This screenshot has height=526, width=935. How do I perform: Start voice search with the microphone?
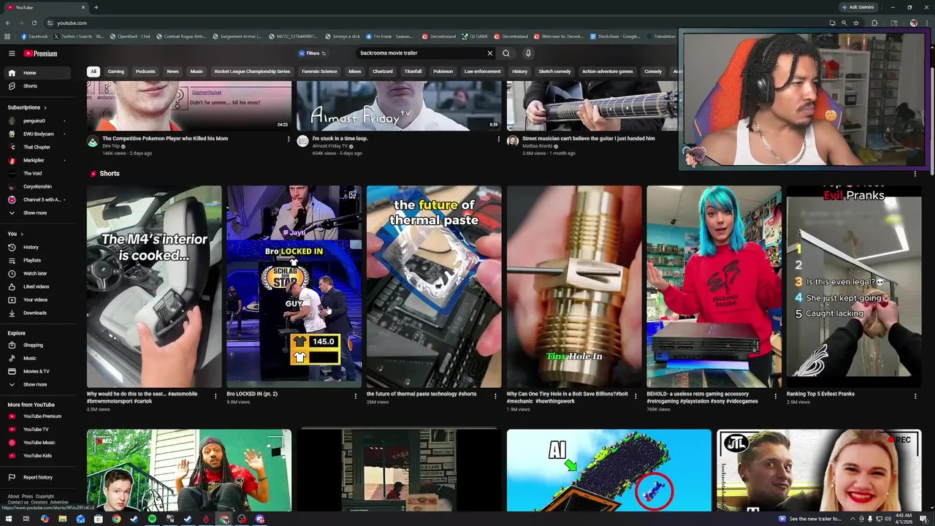coord(528,53)
